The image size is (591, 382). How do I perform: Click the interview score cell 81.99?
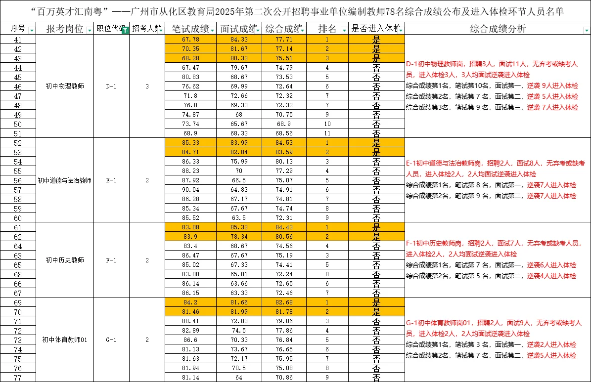pos(239,311)
